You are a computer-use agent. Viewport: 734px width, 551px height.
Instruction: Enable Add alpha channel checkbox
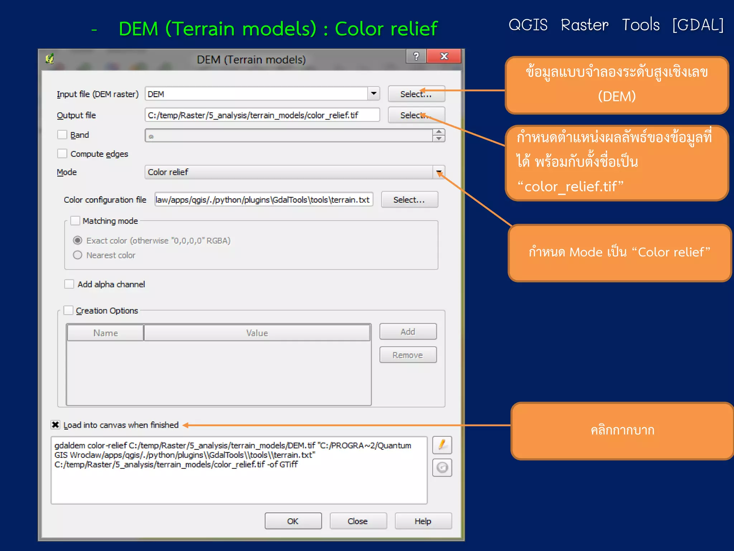coord(69,284)
